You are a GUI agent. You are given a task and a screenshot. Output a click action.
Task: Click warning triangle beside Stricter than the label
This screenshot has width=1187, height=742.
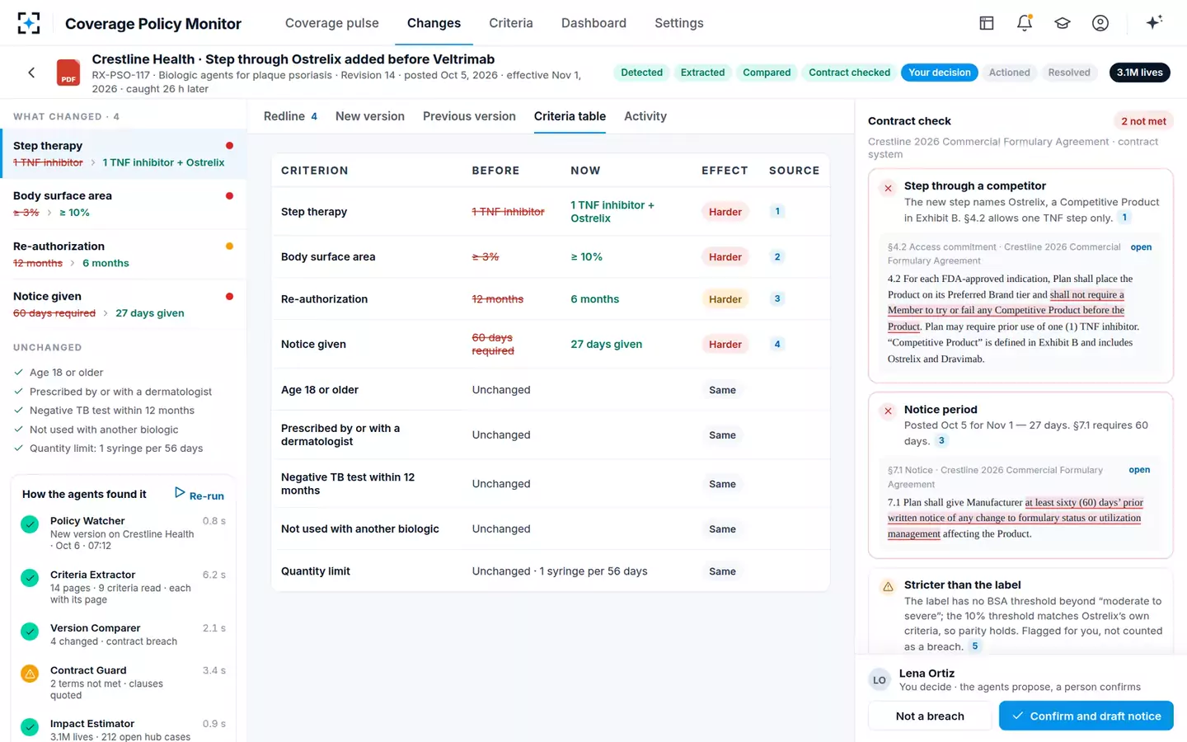888,587
